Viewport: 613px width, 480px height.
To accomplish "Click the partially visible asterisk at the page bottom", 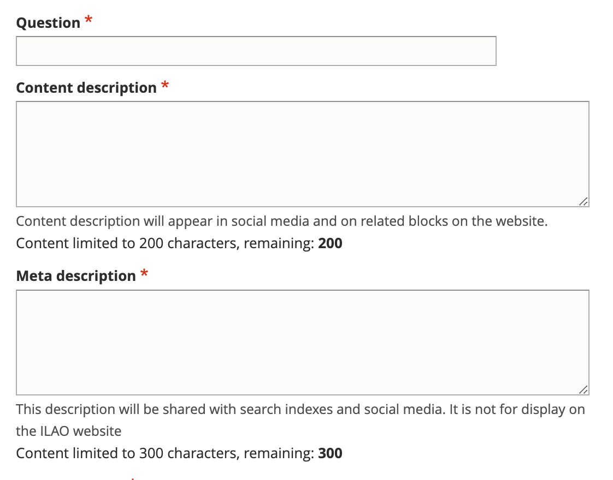I will 133,478.
